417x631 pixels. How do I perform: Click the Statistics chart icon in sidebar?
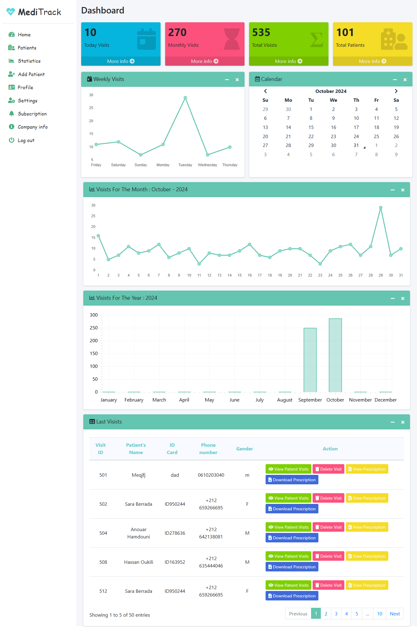coord(12,61)
